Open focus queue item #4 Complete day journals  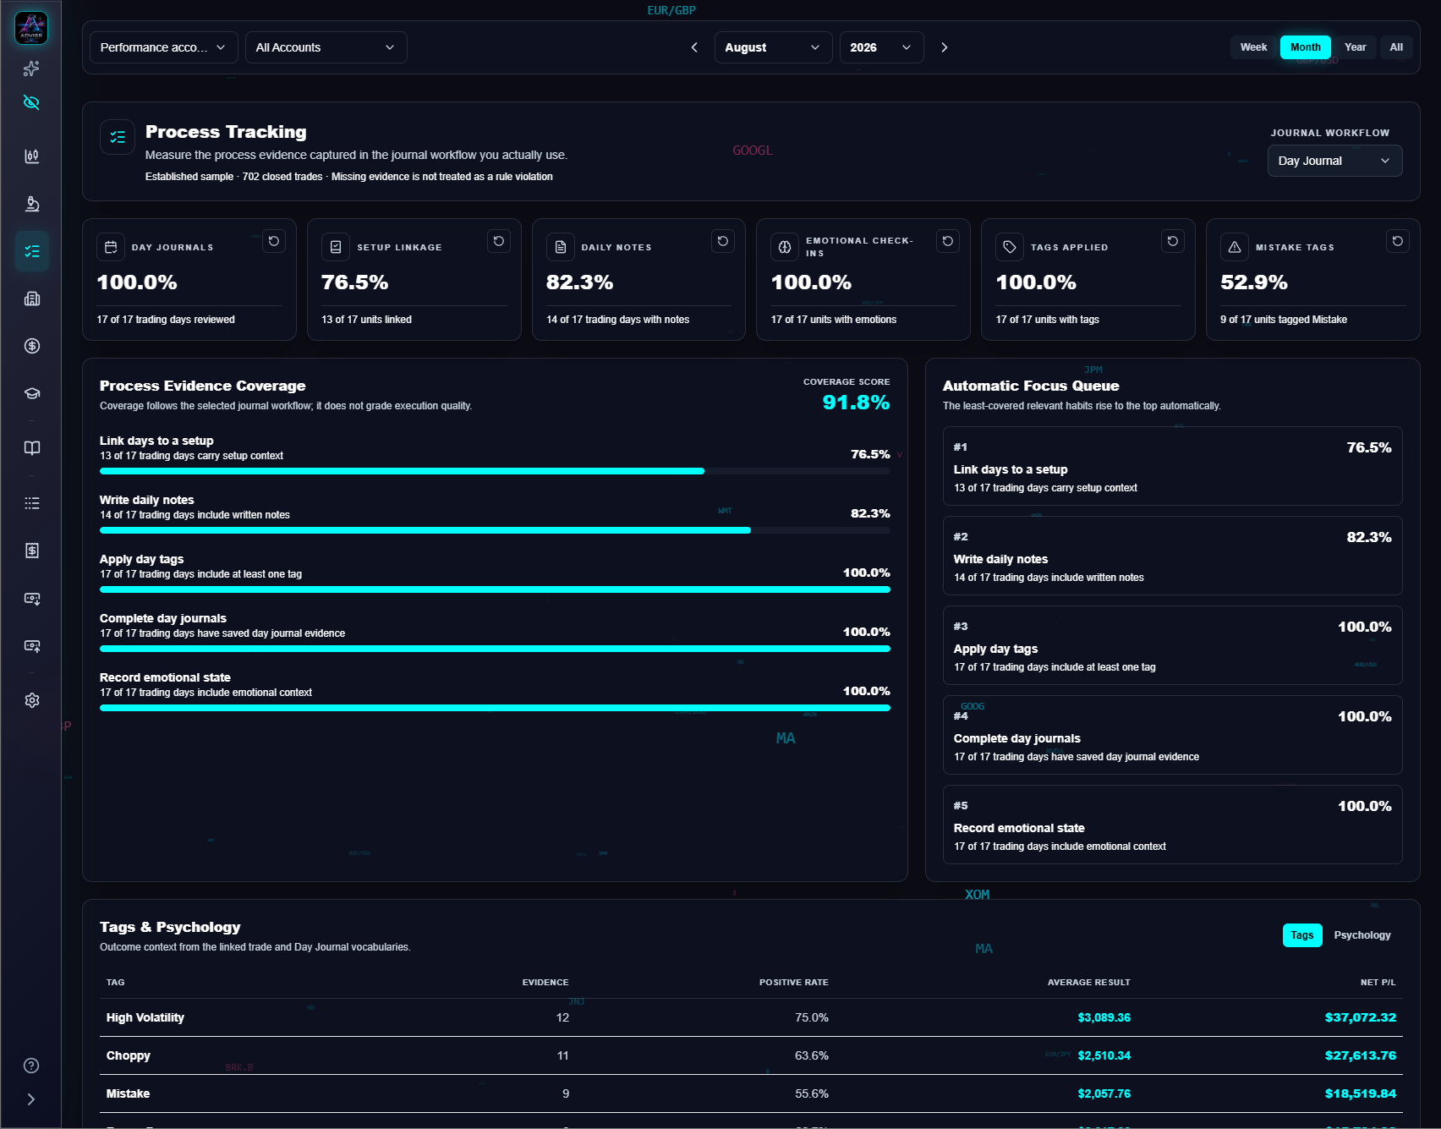click(x=1172, y=735)
